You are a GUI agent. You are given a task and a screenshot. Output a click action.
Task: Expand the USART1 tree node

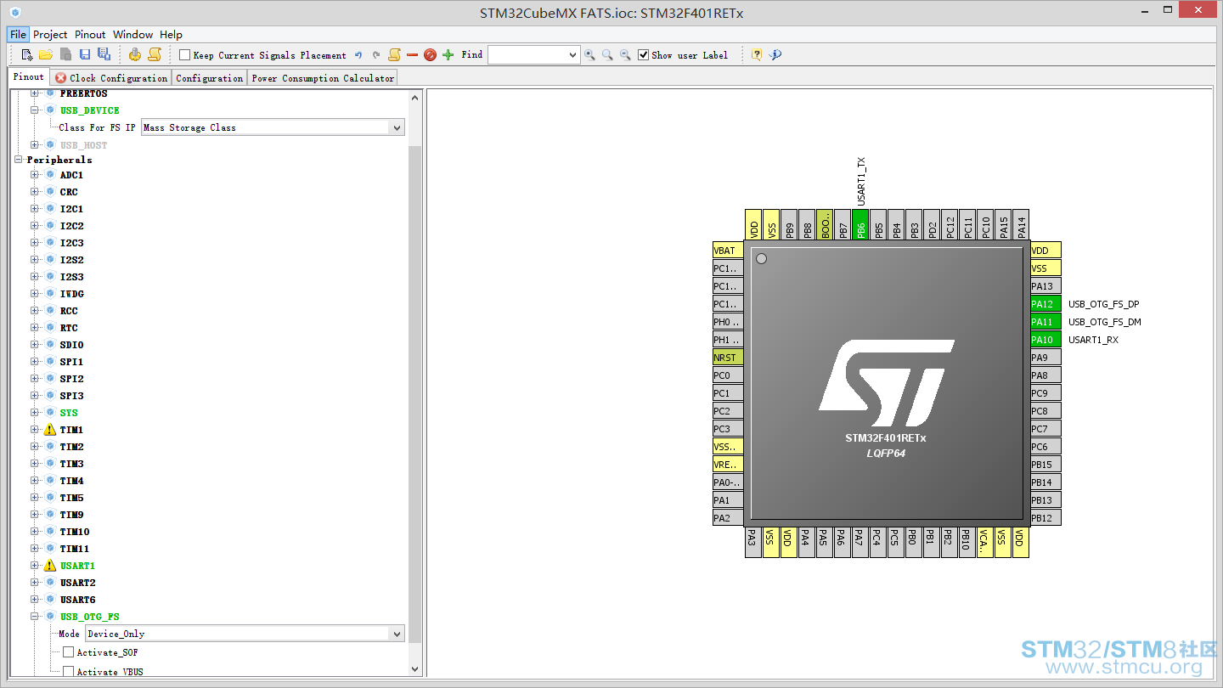click(35, 566)
